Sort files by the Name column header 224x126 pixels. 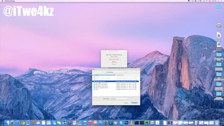coord(104,75)
